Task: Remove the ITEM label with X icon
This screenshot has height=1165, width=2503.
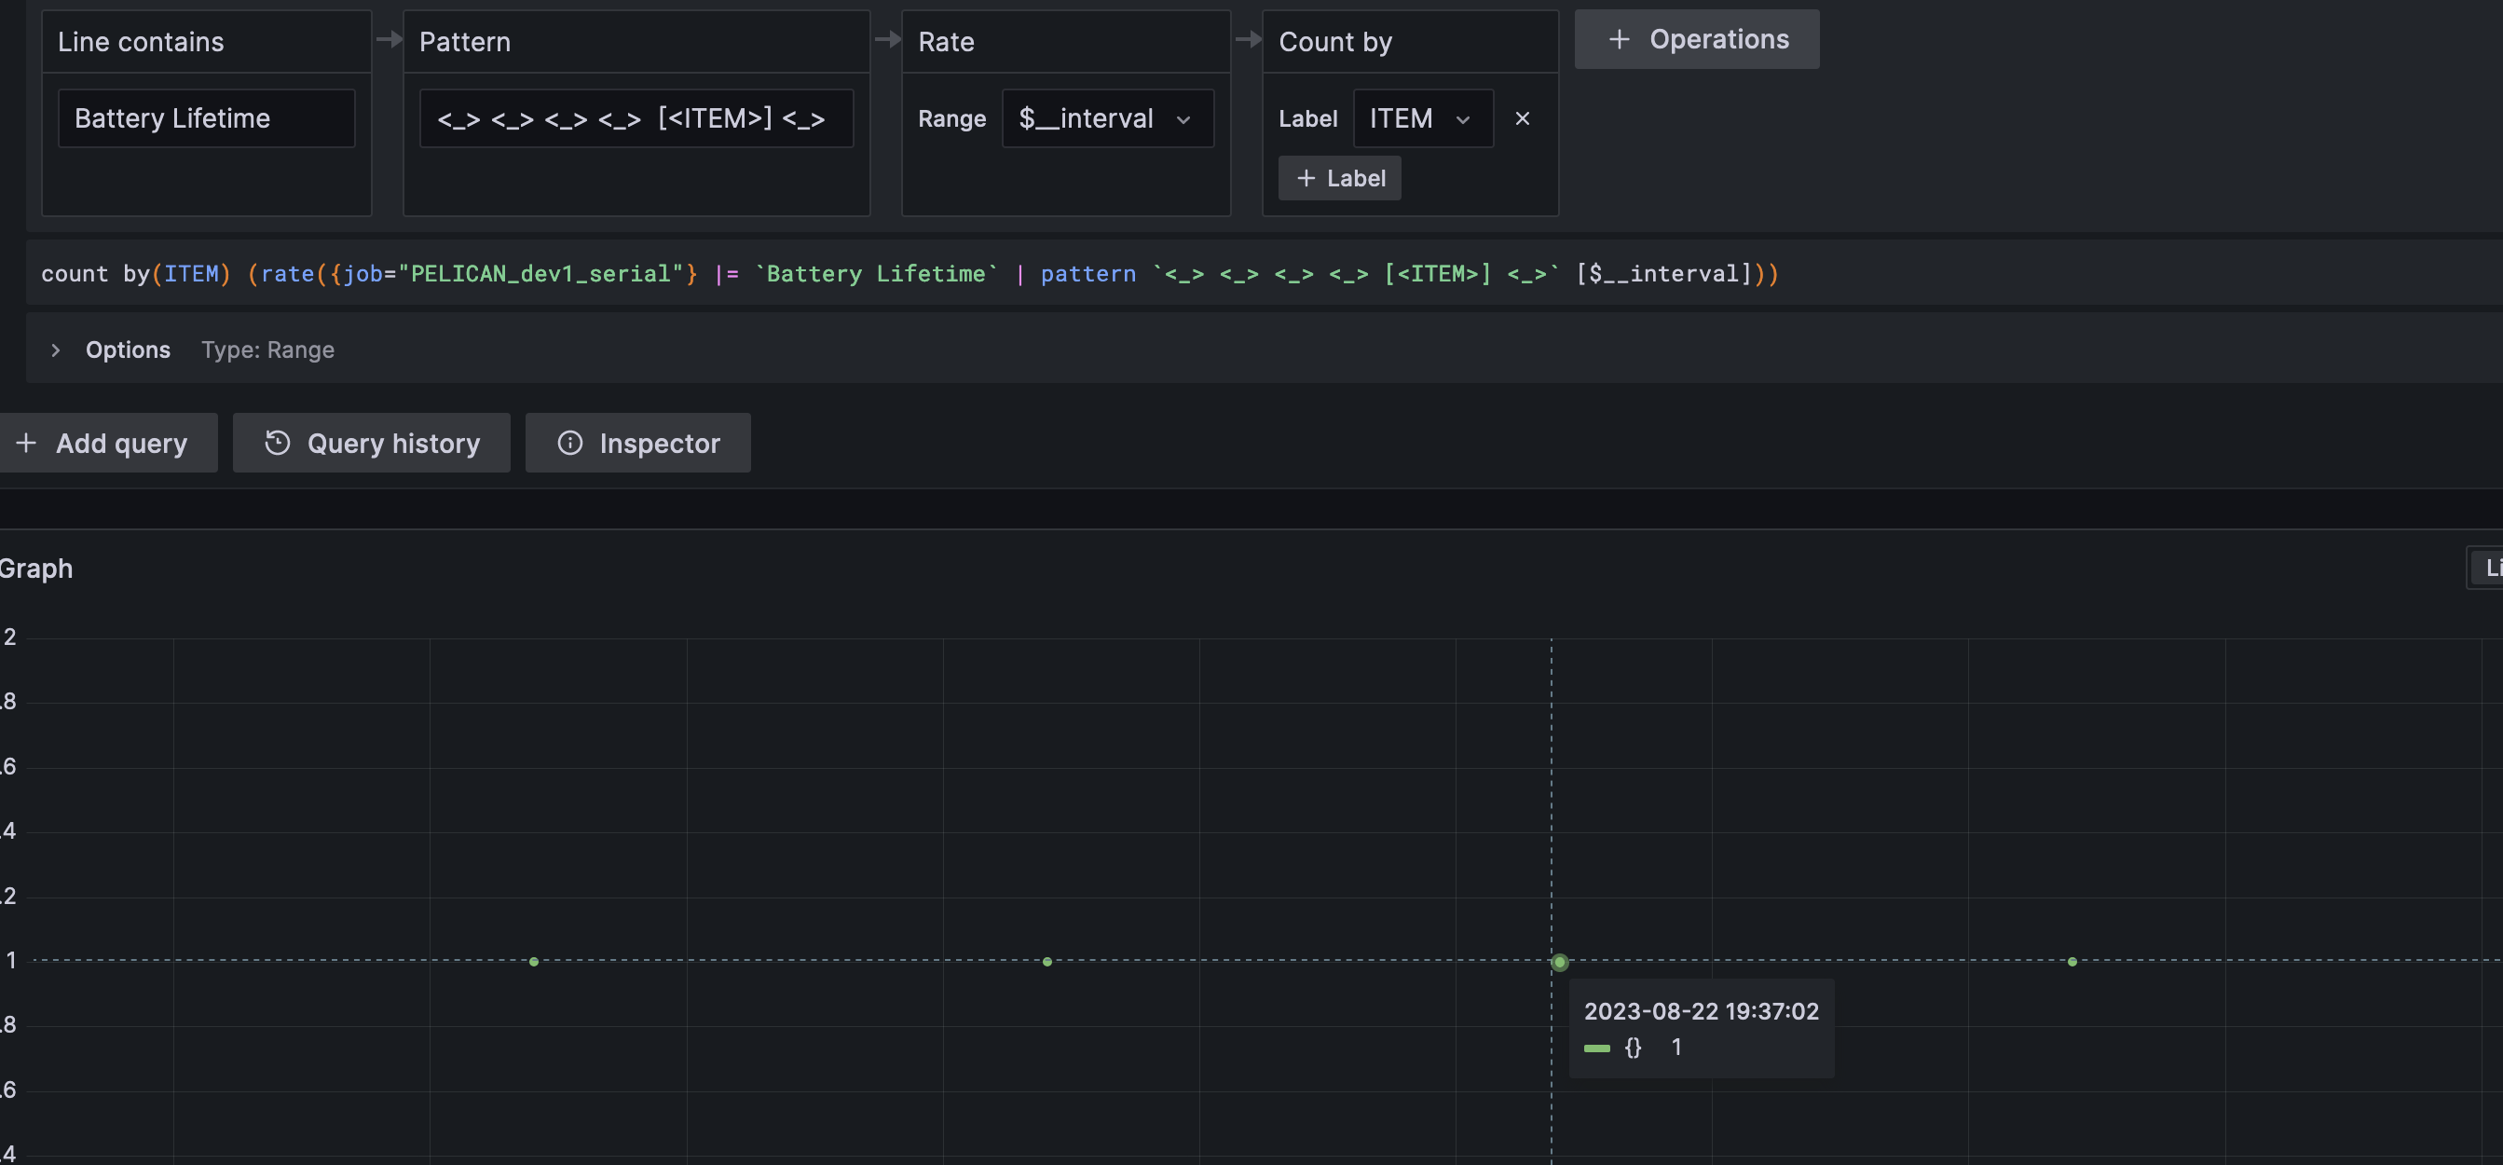Action: pos(1522,118)
